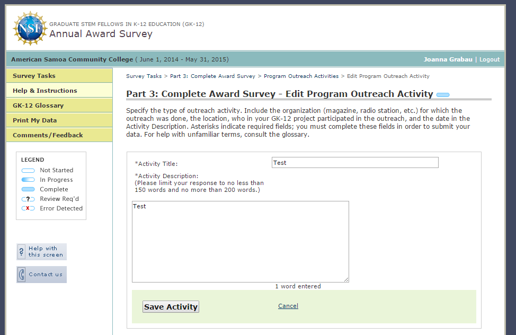Image resolution: width=516 pixels, height=335 pixels.
Task: Click the telephone icon beside Contact us
Action: pyautogui.click(x=21, y=275)
